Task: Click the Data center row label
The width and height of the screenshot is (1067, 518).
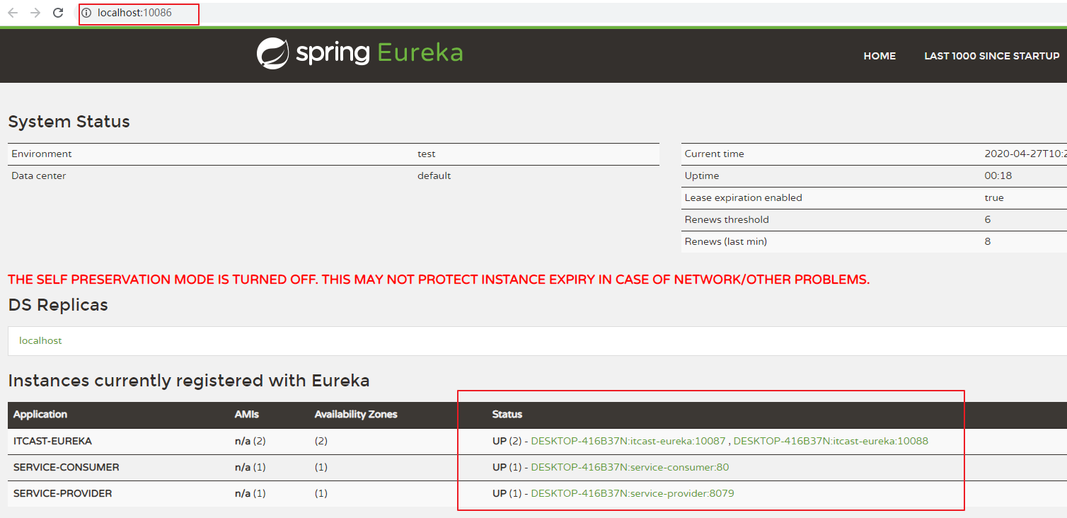Action: click(x=39, y=175)
